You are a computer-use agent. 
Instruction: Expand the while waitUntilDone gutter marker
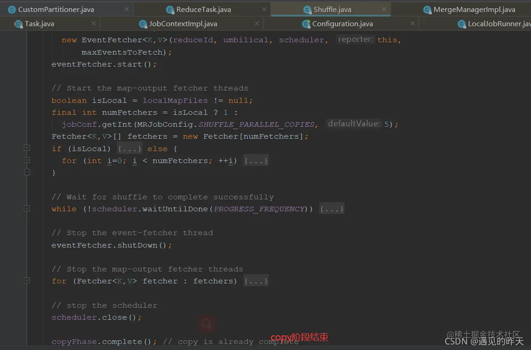27,208
